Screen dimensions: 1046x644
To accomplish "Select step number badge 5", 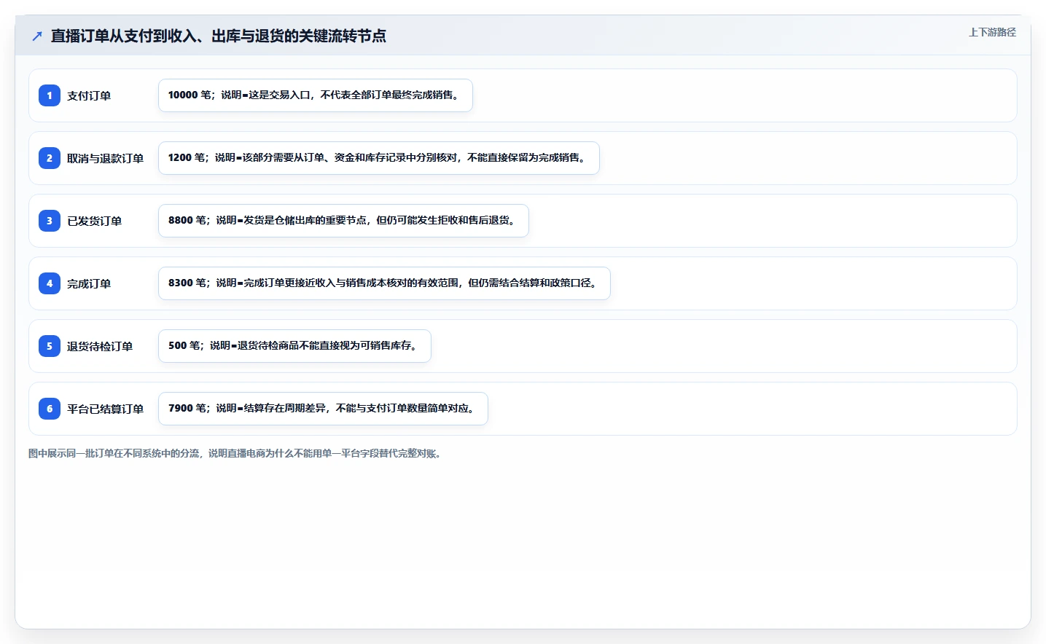I will 50,346.
